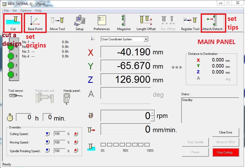This screenshot has width=245, height=168.
Task: Expand the User Coordinate System dropdown
Action: click(146, 39)
